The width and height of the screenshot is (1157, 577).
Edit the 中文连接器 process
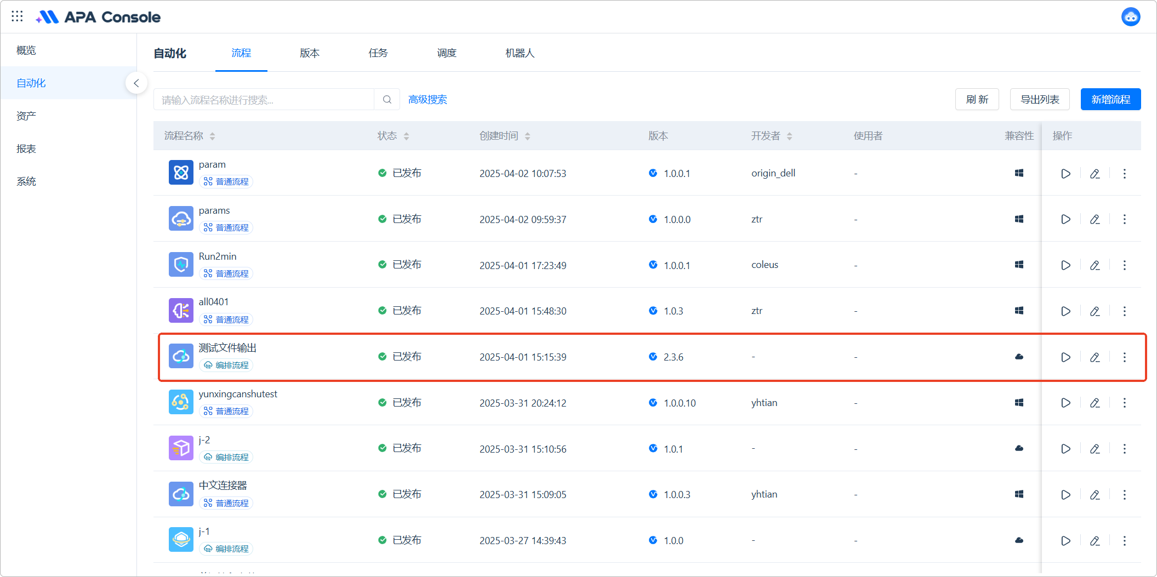[x=1095, y=495]
